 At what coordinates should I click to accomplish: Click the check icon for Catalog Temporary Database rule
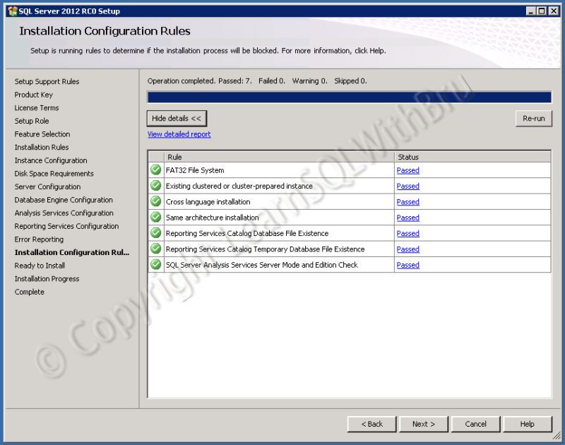coord(155,249)
